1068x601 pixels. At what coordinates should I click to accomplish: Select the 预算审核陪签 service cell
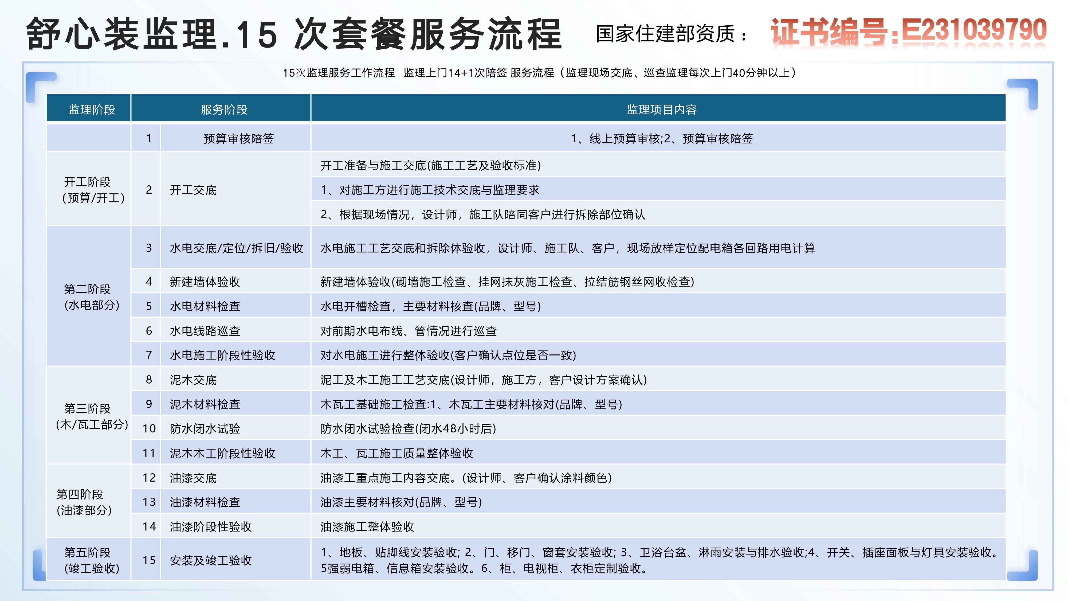(238, 139)
